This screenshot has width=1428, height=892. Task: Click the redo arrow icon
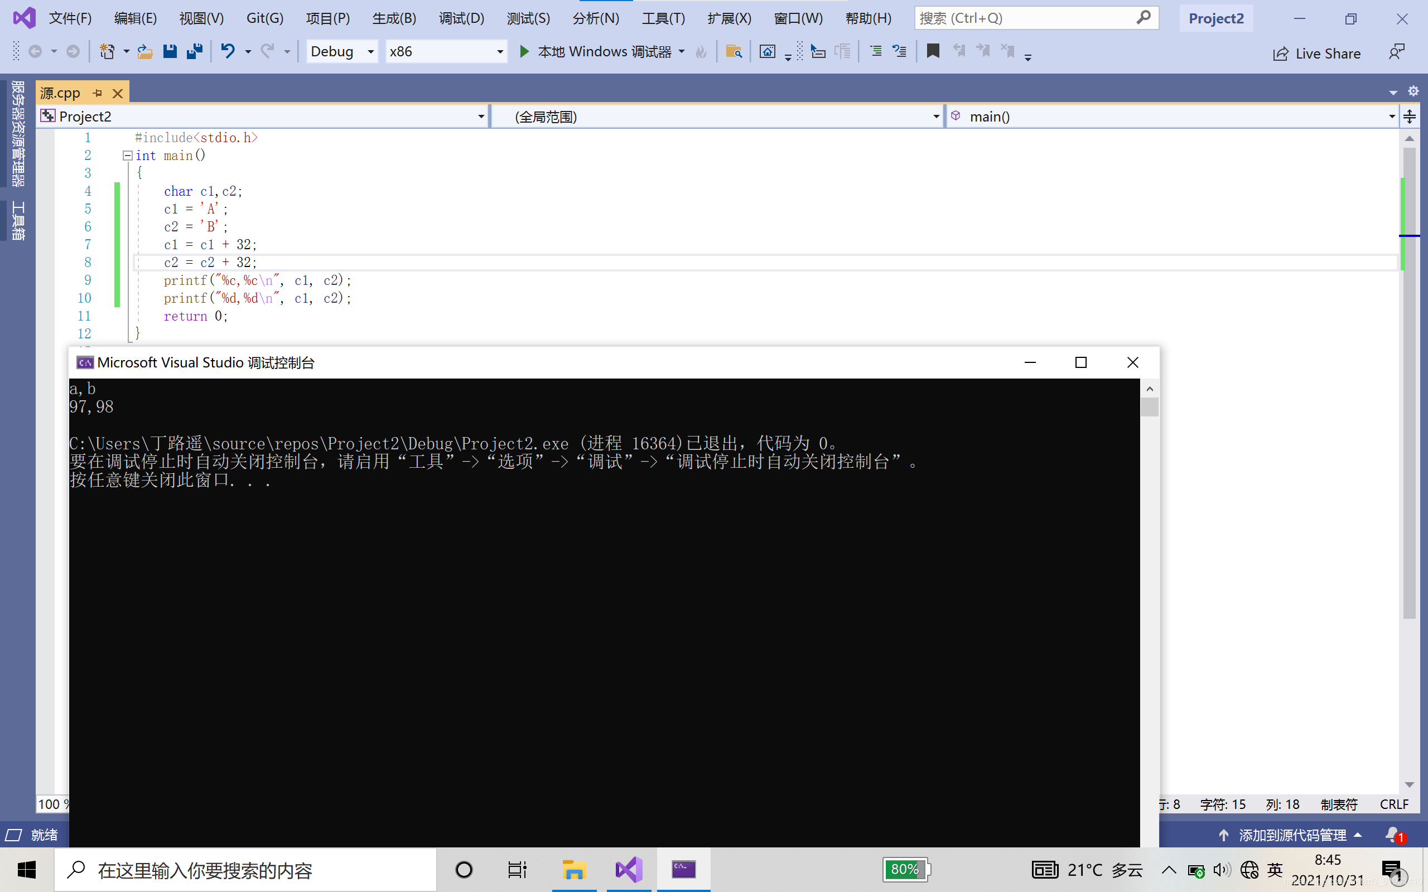(268, 51)
